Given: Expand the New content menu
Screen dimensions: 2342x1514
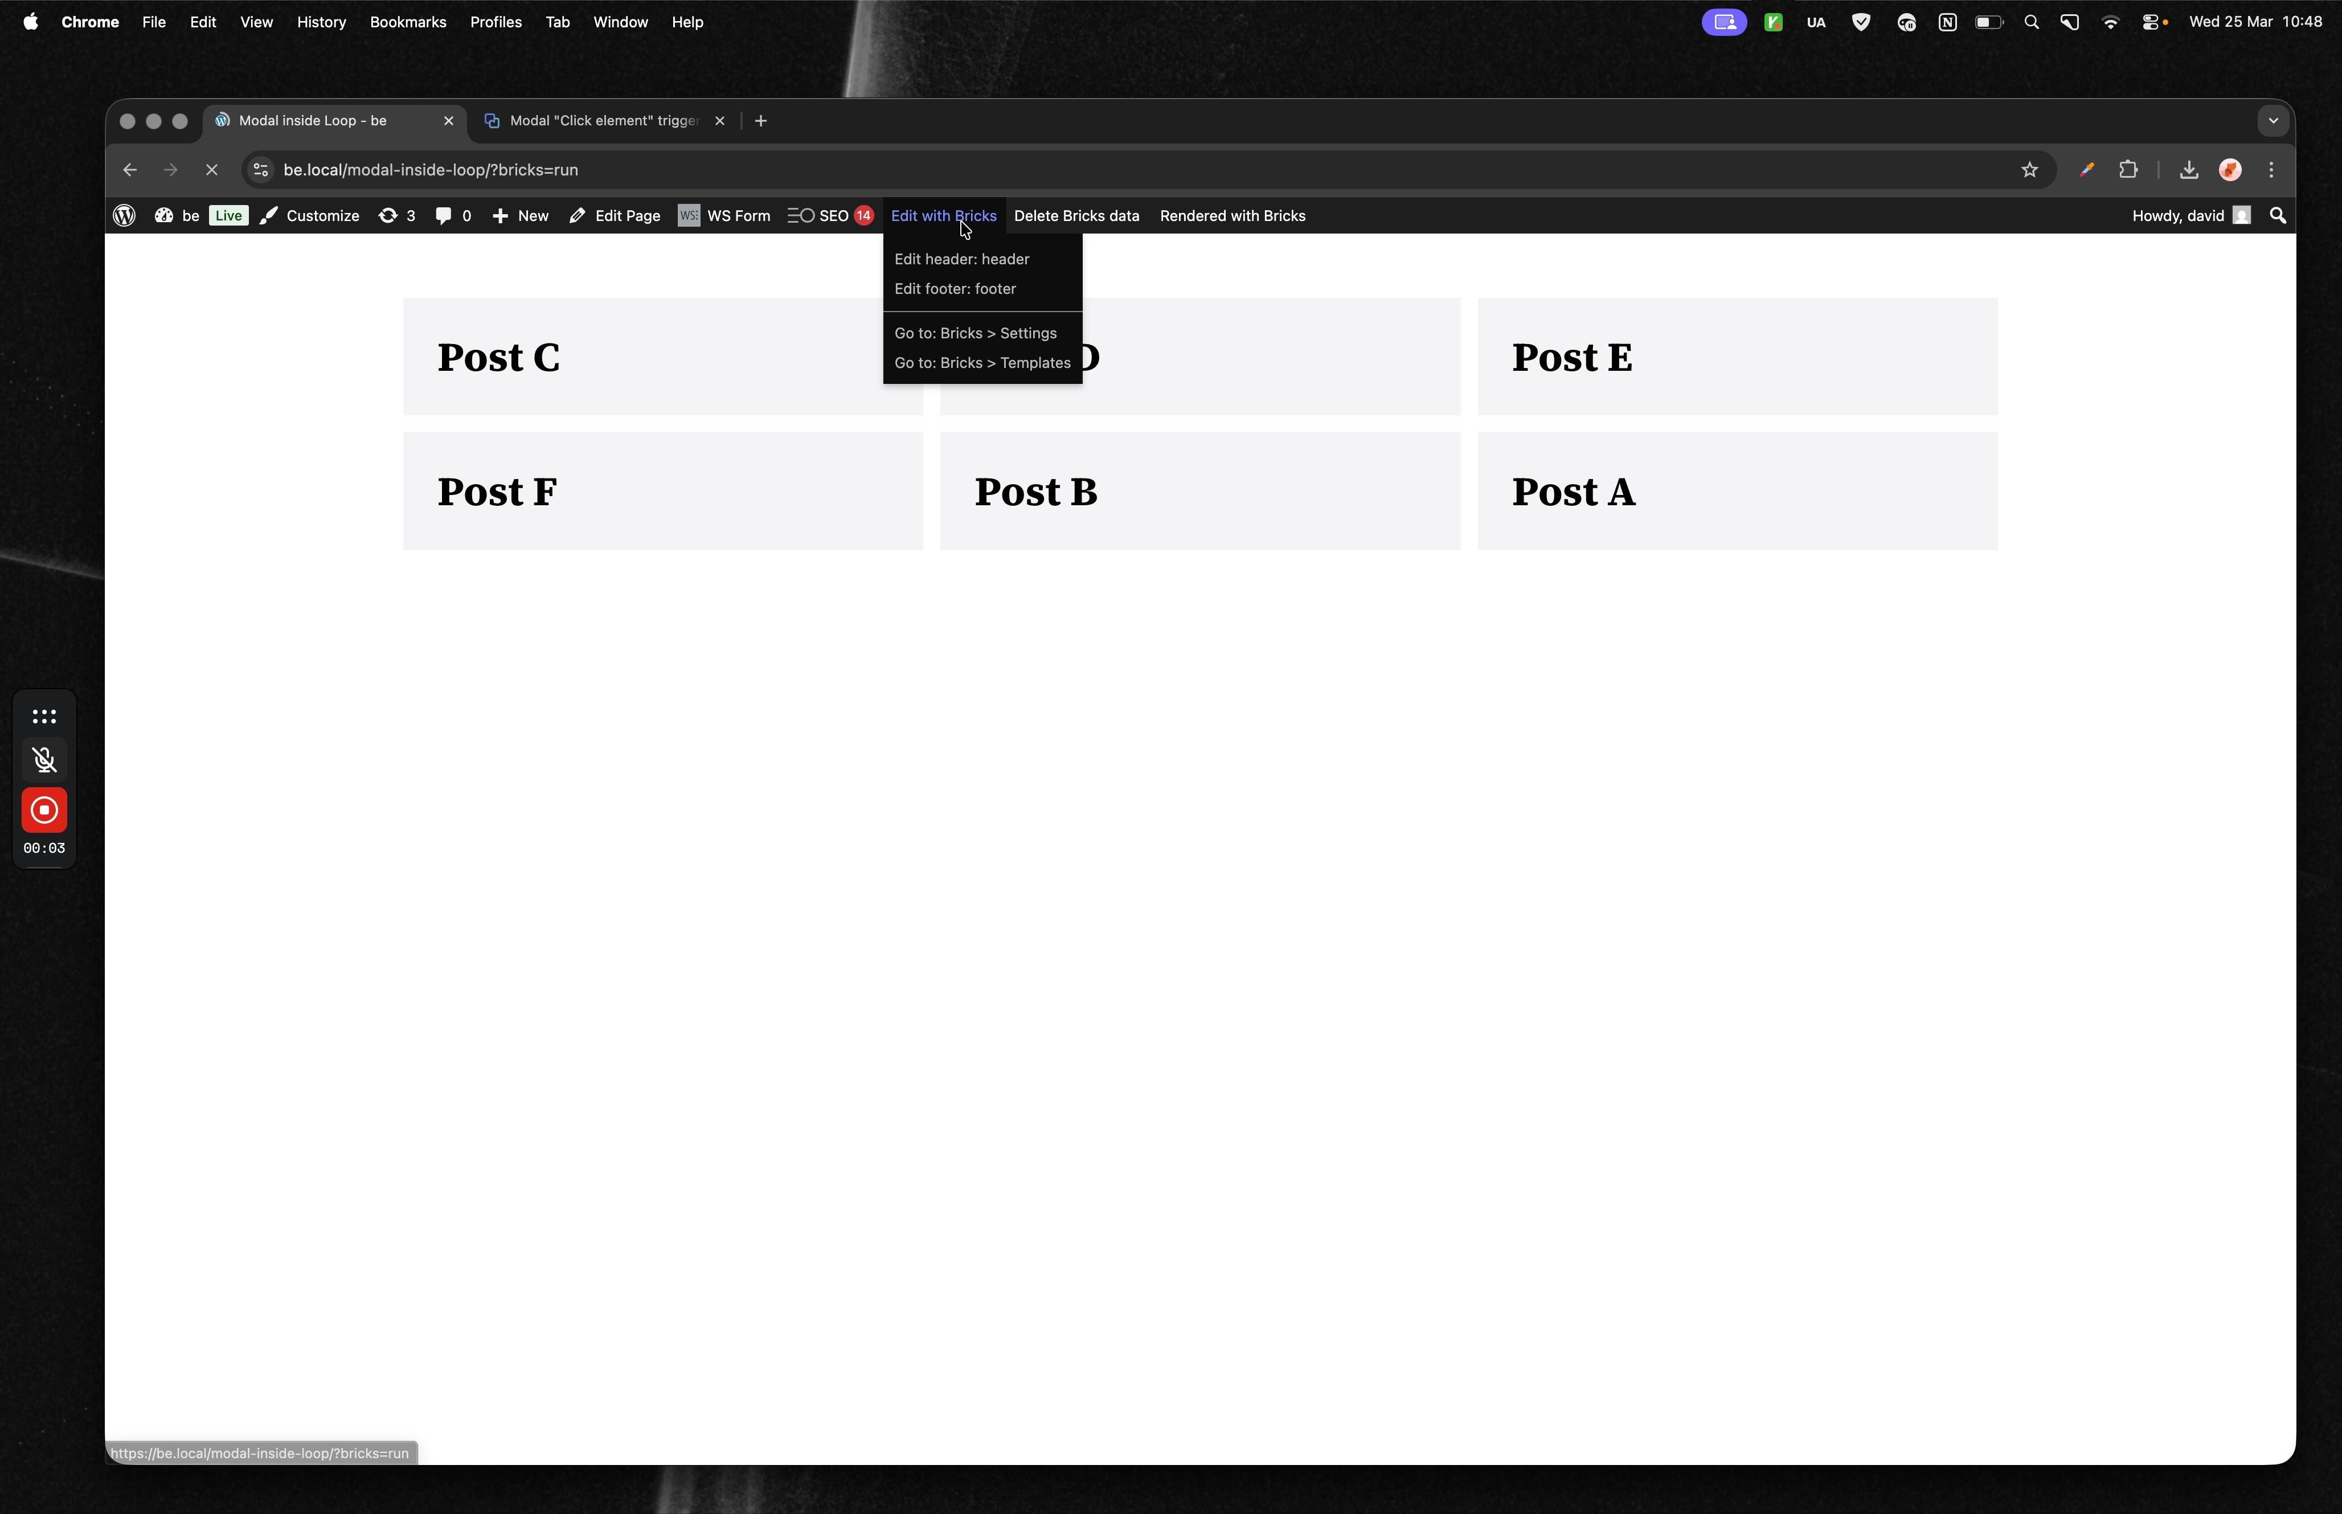Looking at the screenshot, I should 521,216.
